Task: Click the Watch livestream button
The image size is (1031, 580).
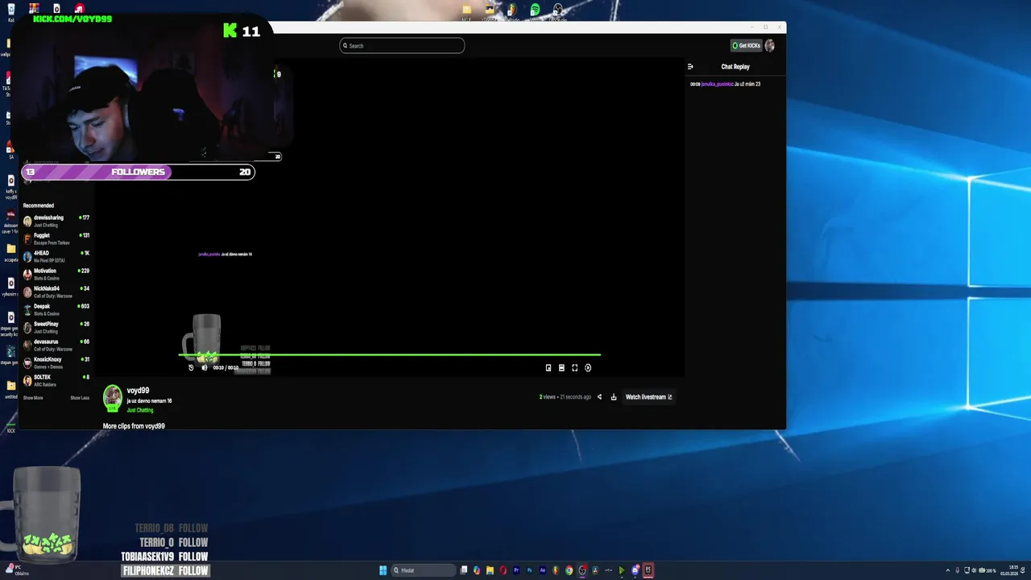Action: point(648,397)
